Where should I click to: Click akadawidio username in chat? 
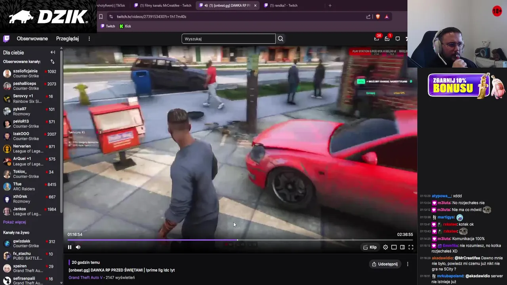coord(442,258)
